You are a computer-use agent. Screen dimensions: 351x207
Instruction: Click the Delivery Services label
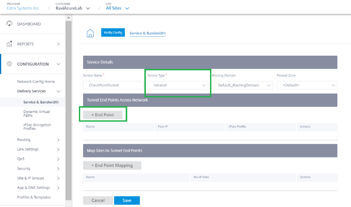click(31, 91)
